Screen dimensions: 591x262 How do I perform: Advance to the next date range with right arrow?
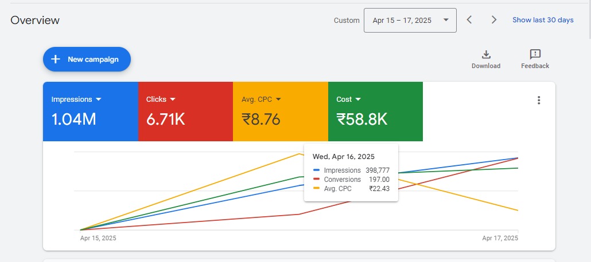494,20
